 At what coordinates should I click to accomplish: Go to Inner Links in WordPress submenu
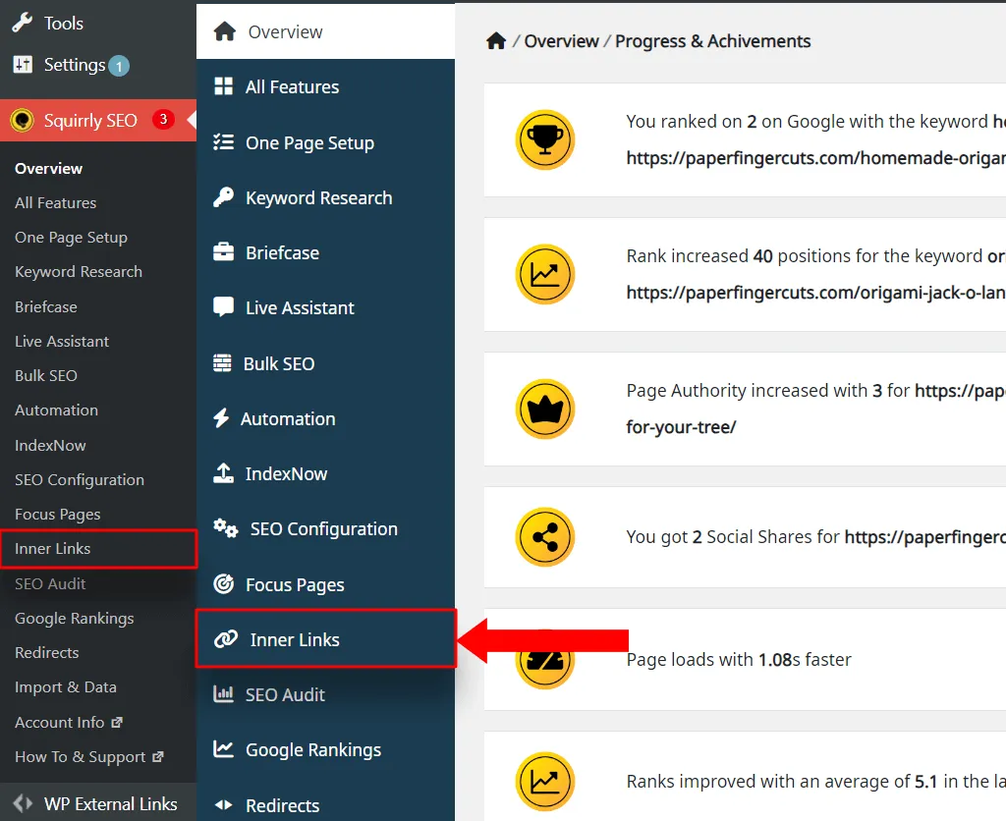[x=98, y=548]
